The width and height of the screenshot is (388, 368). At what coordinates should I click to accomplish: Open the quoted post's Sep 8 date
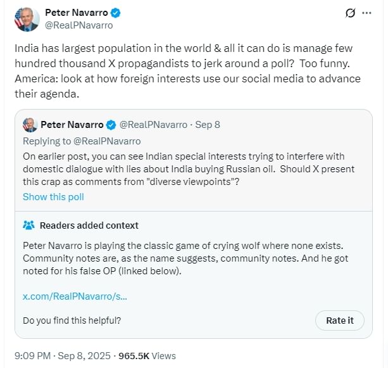coord(208,124)
